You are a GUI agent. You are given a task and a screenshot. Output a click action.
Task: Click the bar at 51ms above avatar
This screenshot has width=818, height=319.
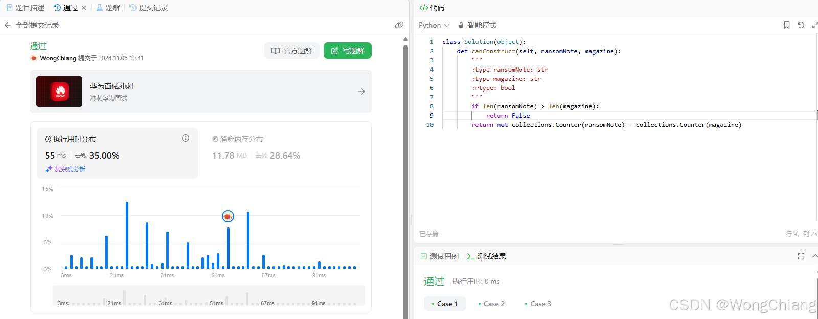tap(228, 248)
